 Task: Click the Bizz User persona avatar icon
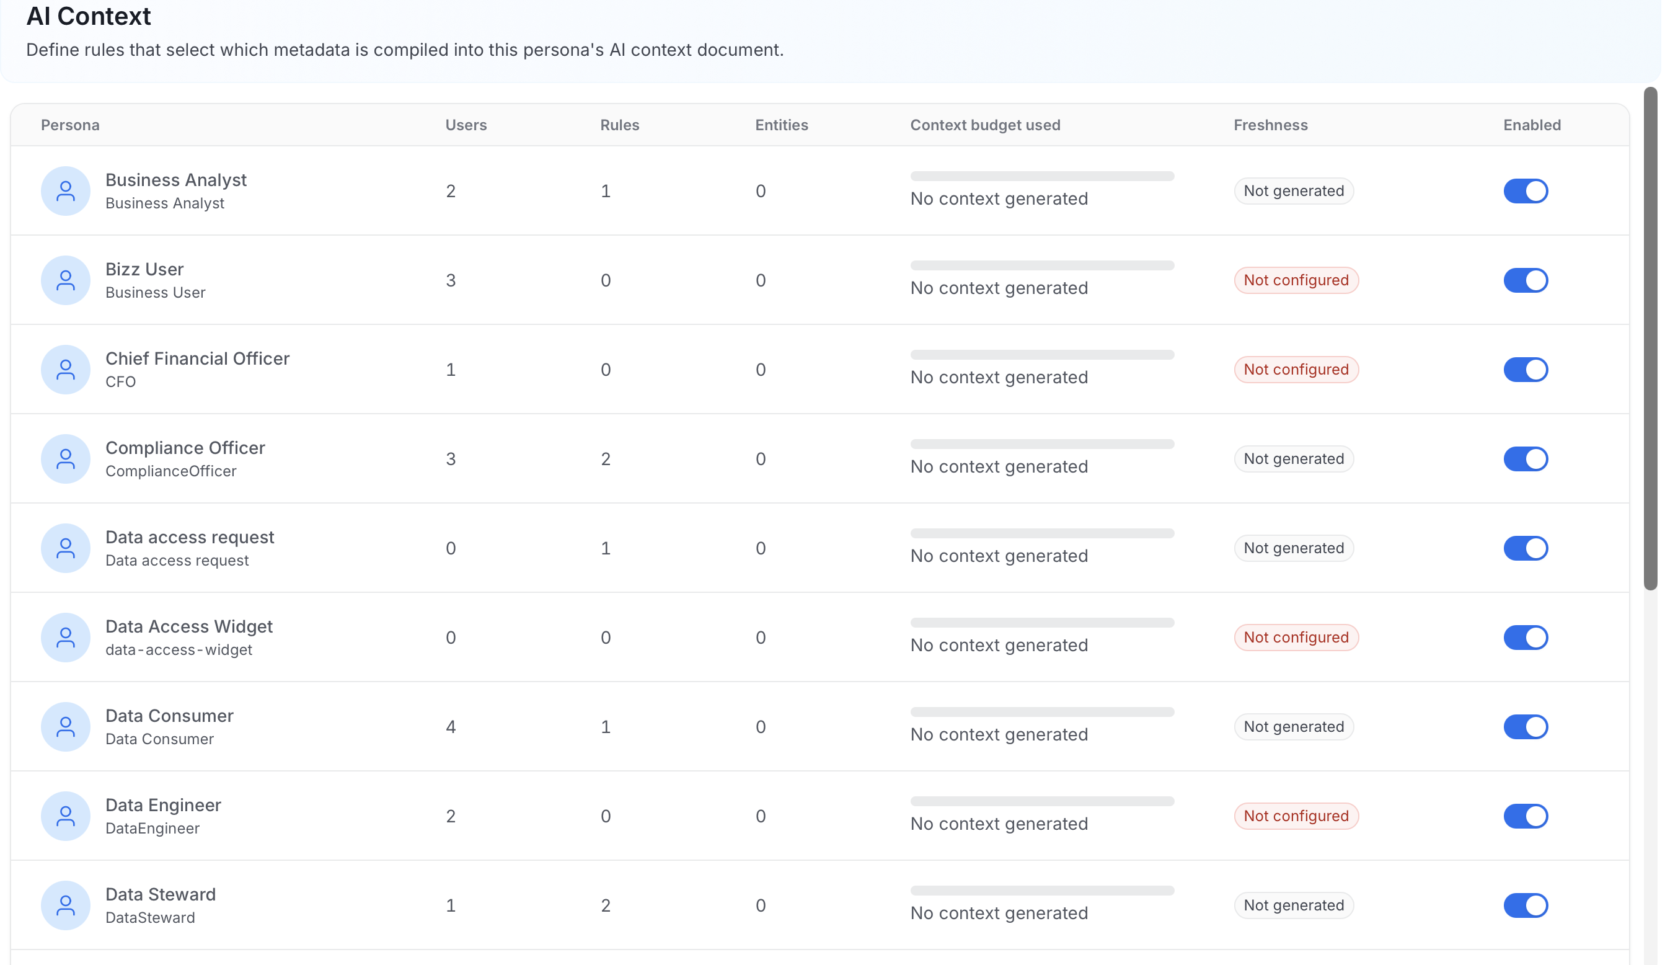(x=66, y=280)
